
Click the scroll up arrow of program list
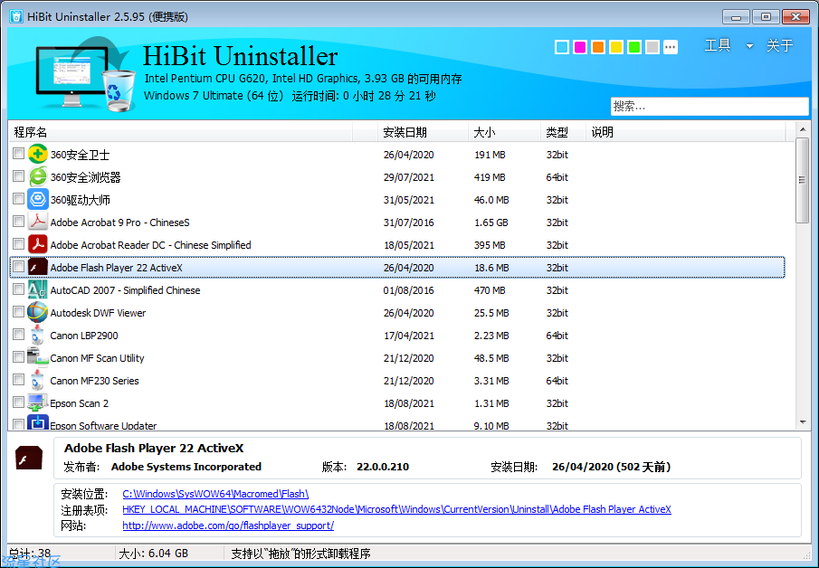point(802,129)
